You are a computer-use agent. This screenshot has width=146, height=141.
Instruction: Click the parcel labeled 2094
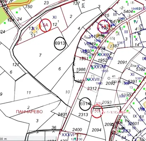tap(97, 130)
